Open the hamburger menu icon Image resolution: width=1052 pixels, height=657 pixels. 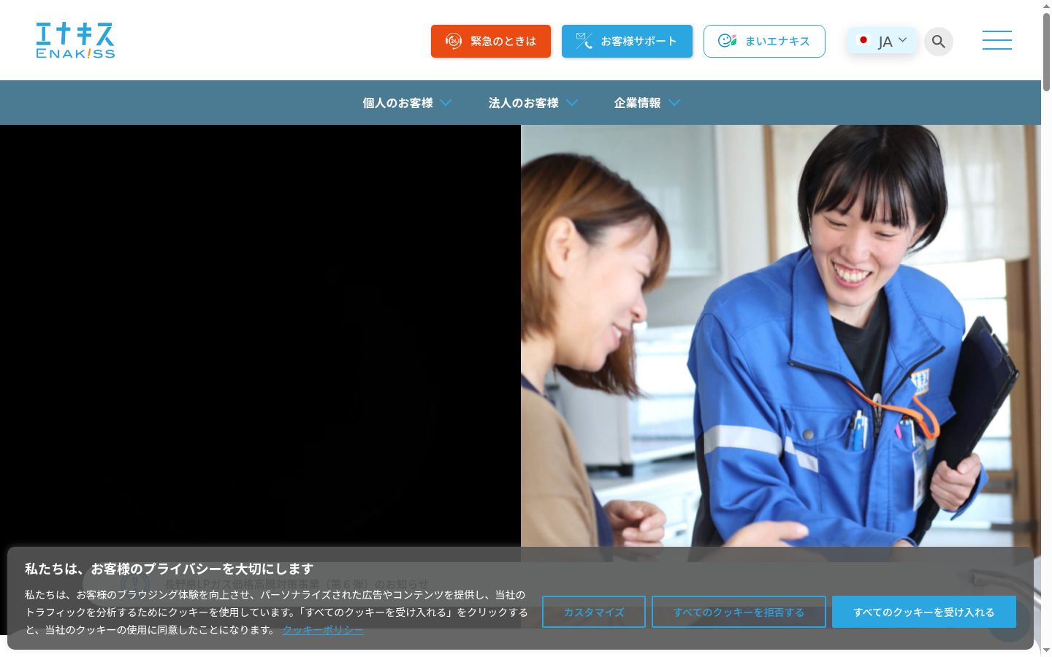(x=996, y=40)
